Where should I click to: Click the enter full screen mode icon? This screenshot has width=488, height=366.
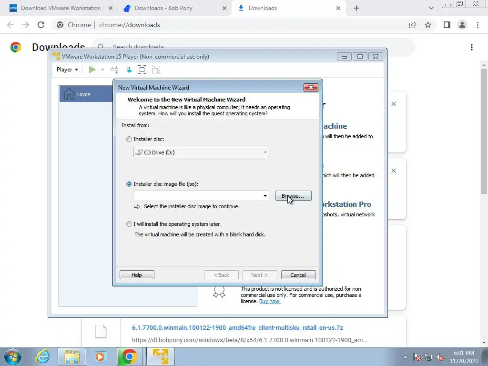click(142, 70)
